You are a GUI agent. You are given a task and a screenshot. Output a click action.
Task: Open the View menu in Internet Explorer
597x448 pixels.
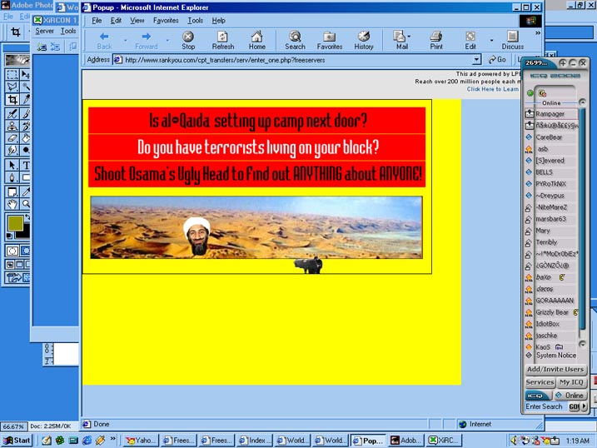137,20
